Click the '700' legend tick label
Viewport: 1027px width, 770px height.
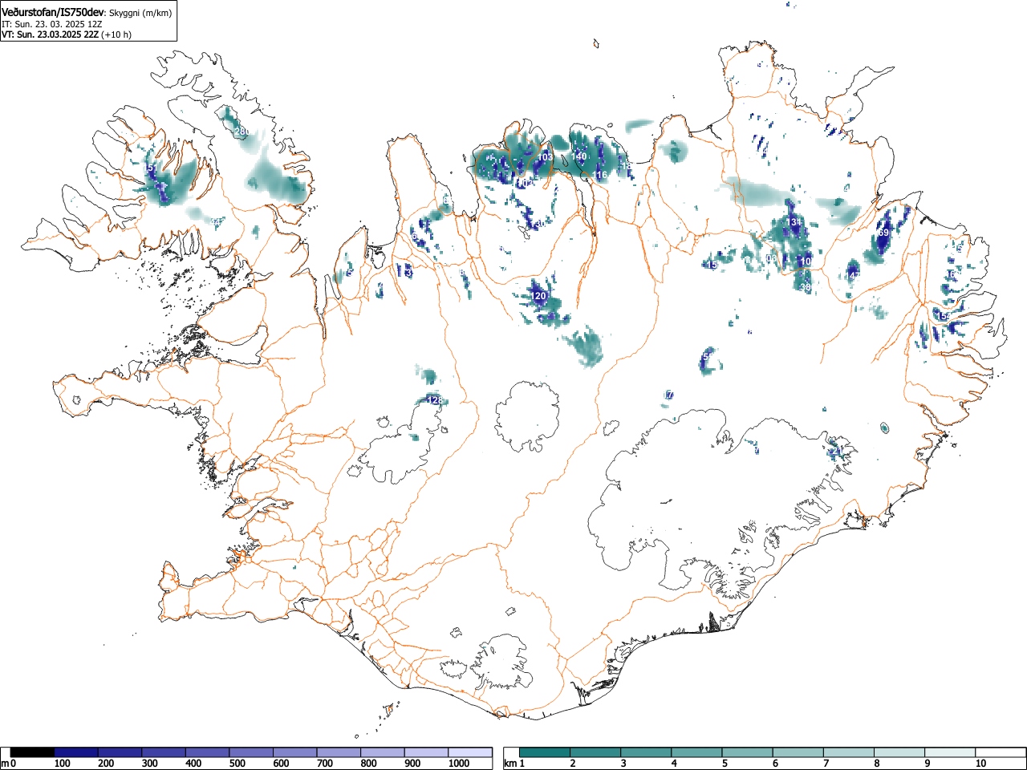[x=324, y=764]
